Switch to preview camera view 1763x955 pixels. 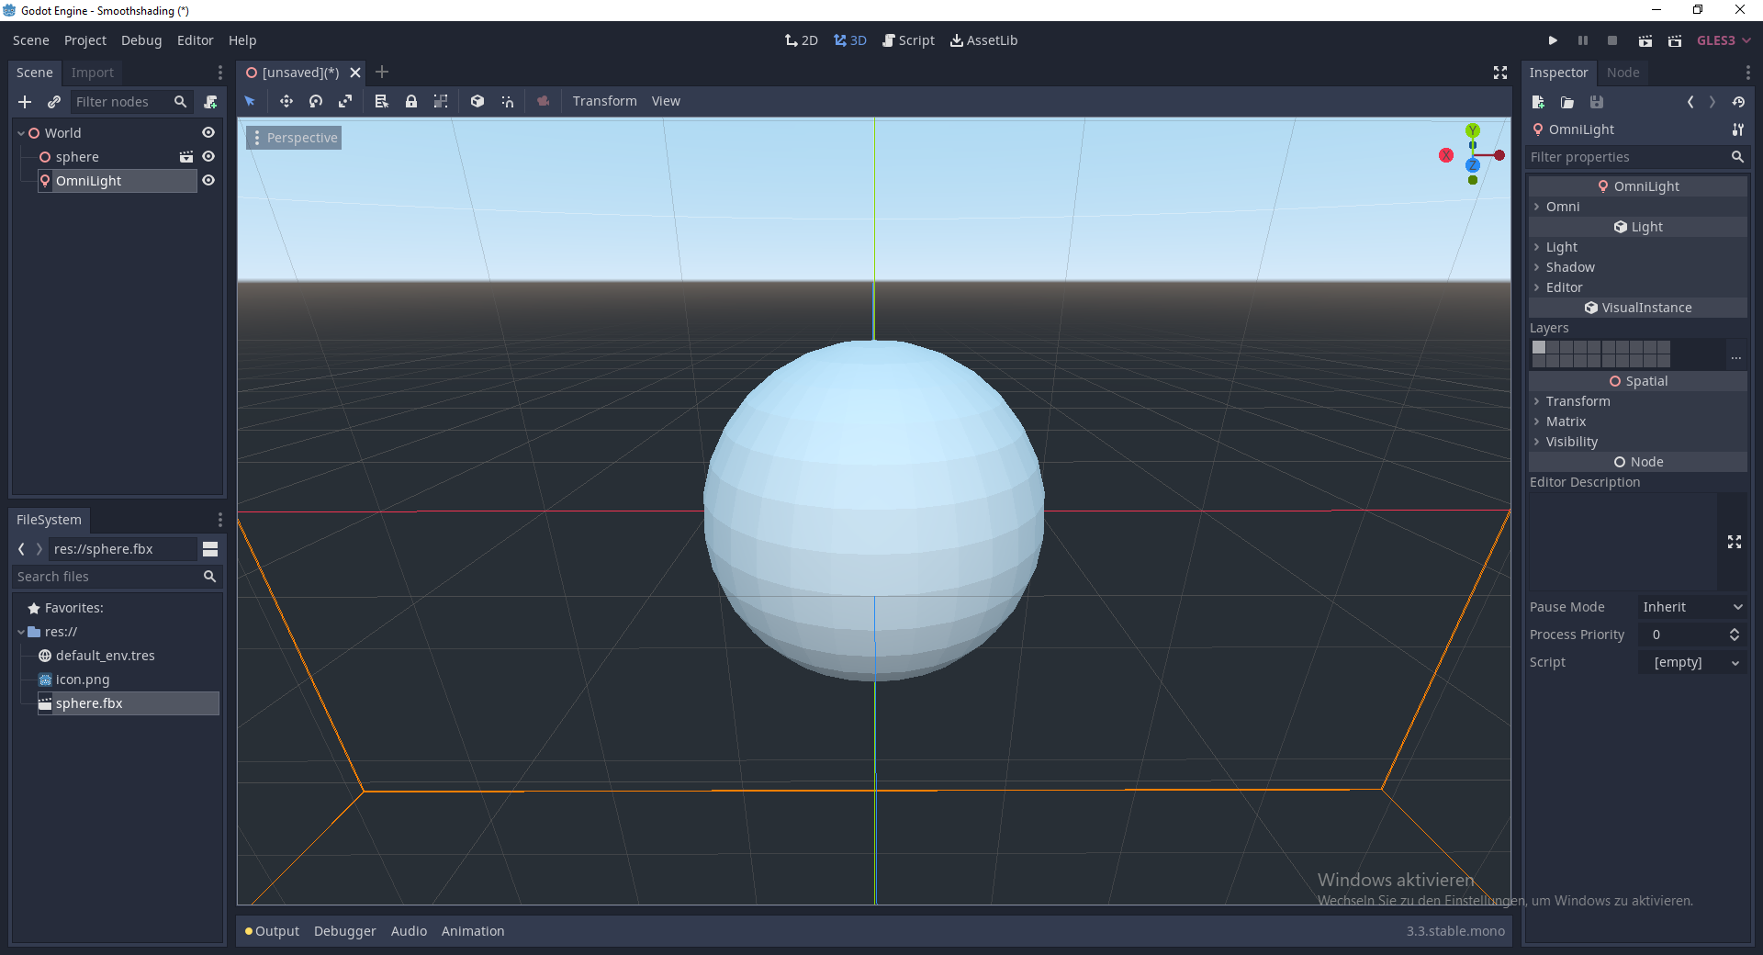click(543, 101)
